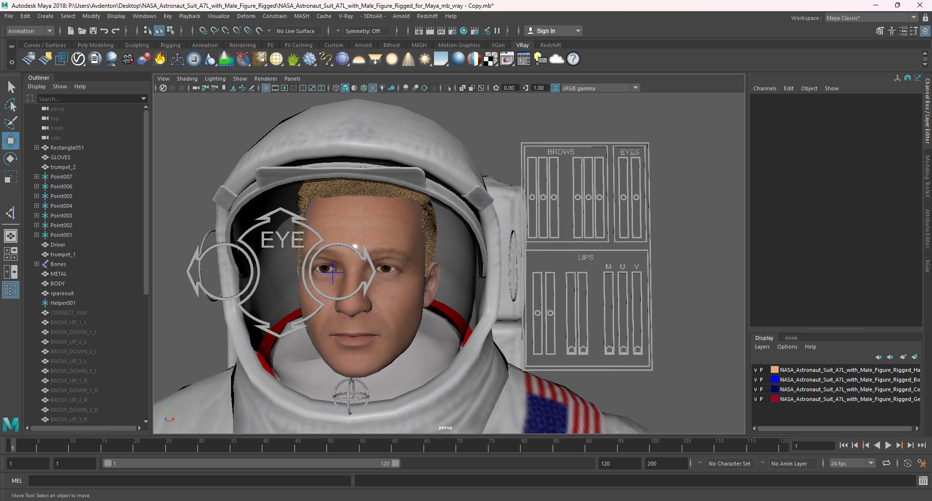Switch to the Rigging shelf tab
Viewport: 932px width, 501px height.
pyautogui.click(x=170, y=45)
